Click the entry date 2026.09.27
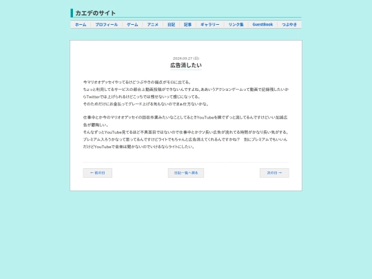Screen dimensions: 372x279 click(186, 59)
